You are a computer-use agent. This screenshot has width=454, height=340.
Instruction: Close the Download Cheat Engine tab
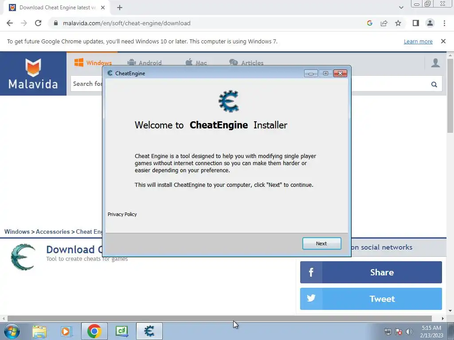(x=103, y=8)
